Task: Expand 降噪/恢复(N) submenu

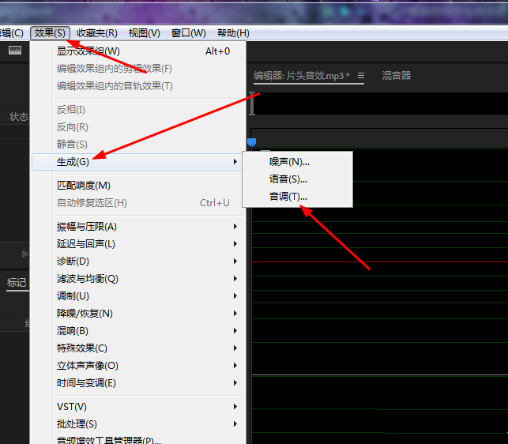Action: point(139,314)
